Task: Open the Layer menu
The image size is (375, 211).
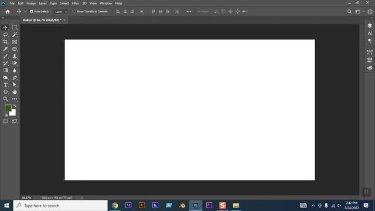Action: pos(43,4)
